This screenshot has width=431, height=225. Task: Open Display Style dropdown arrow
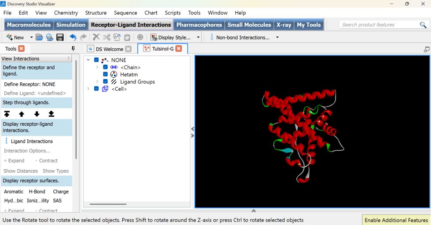[x=198, y=37]
